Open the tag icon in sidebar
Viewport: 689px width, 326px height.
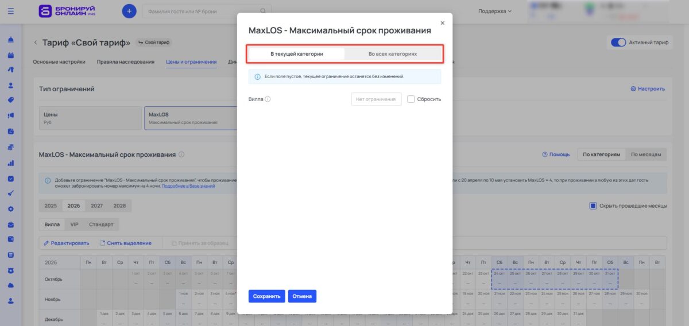(x=10, y=100)
